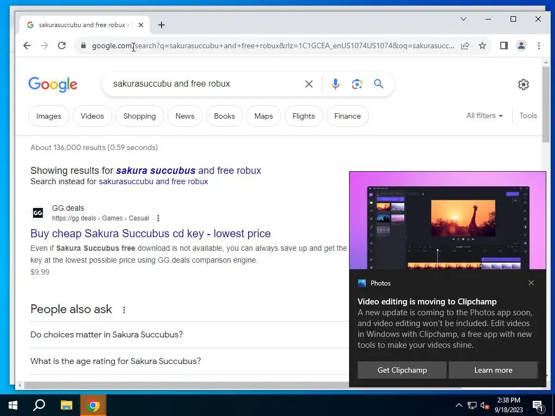Switch to the Finance filter
The width and height of the screenshot is (555, 416).
click(347, 116)
